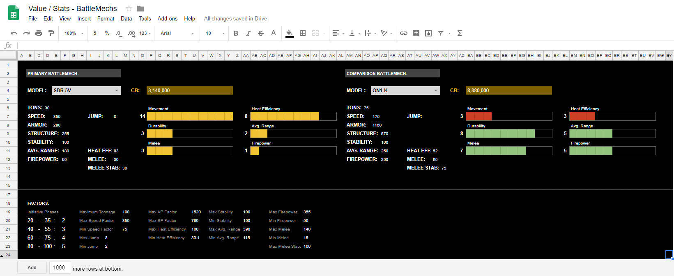
Task: Click the document title text
Action: pos(73,9)
